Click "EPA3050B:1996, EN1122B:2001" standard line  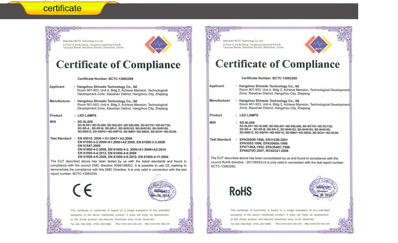click(x=263, y=140)
